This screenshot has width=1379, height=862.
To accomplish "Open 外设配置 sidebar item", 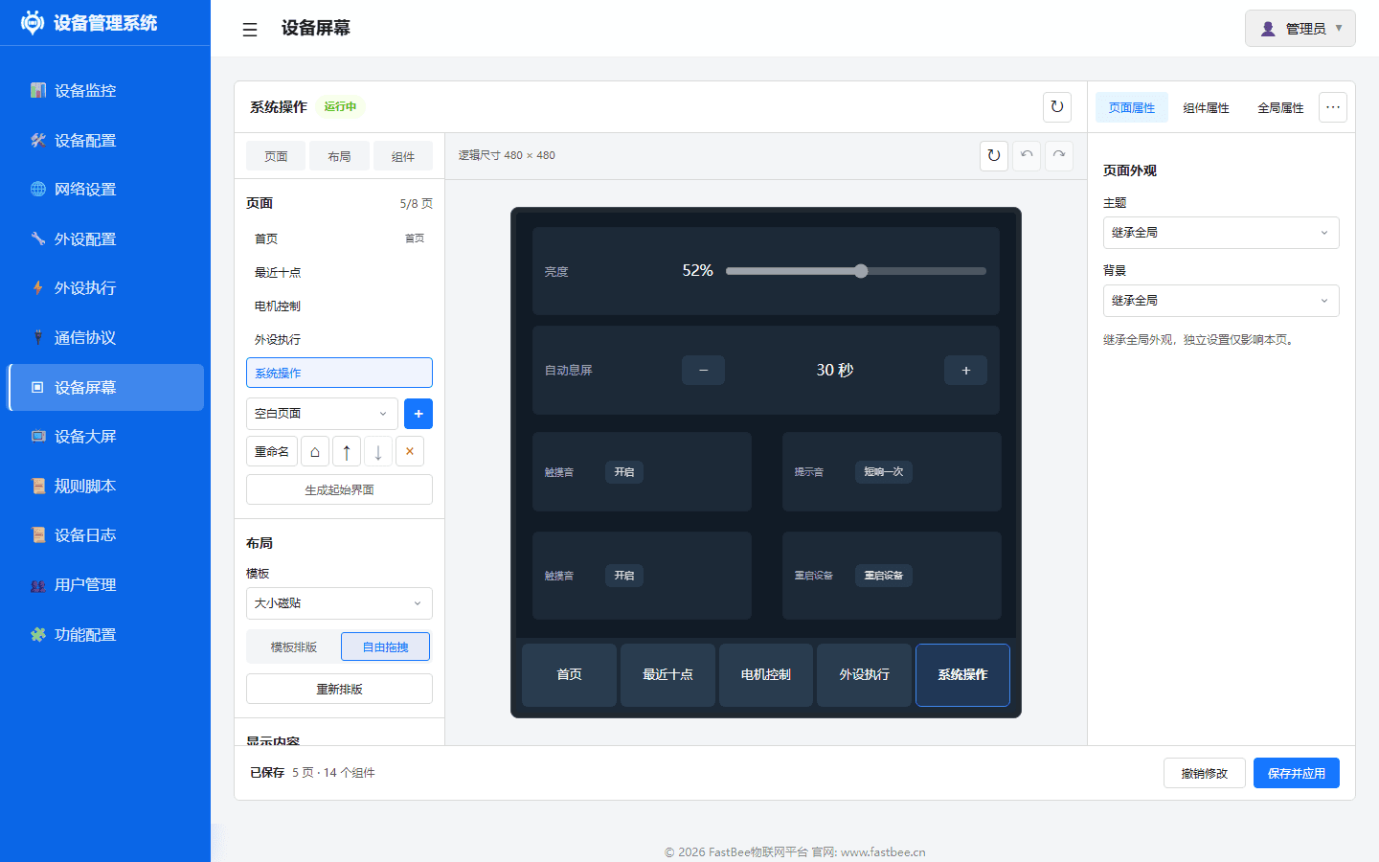I will click(105, 238).
